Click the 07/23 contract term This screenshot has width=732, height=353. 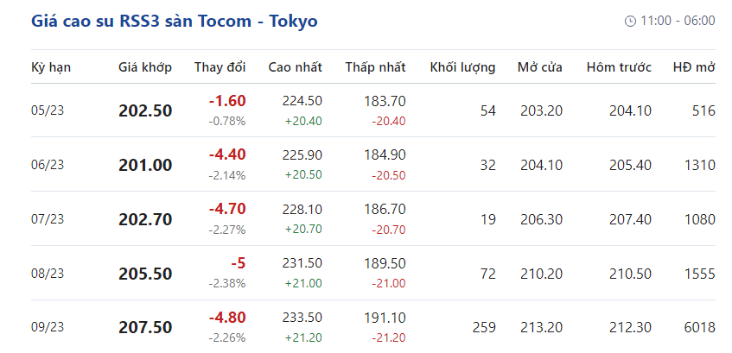point(48,219)
